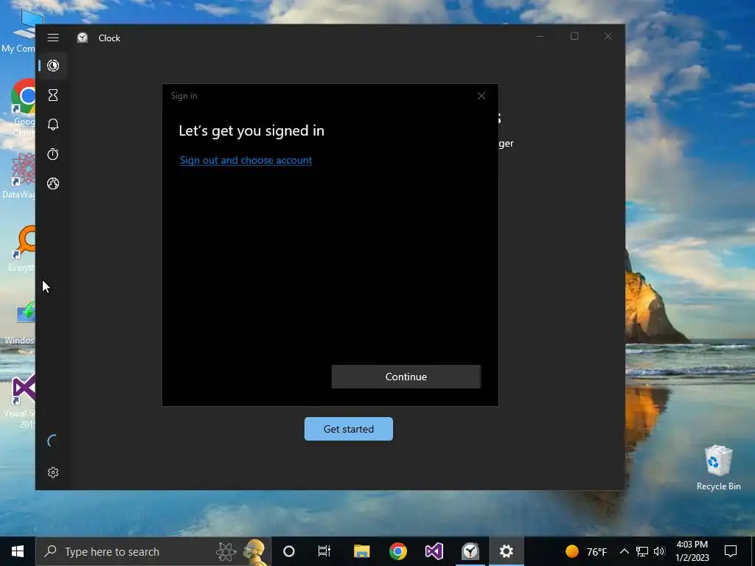The height and width of the screenshot is (566, 755).
Task: Open Action Center notifications icon
Action: [731, 551]
